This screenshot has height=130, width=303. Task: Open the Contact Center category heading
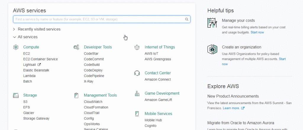pos(158,73)
